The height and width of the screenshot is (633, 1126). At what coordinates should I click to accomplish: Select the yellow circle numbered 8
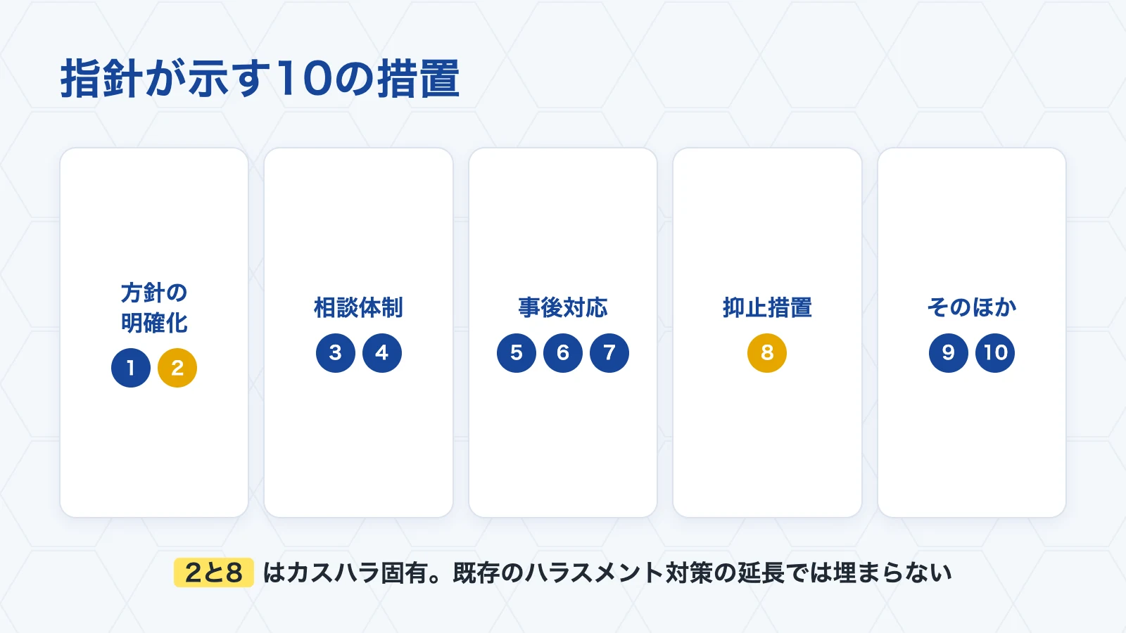click(x=767, y=352)
